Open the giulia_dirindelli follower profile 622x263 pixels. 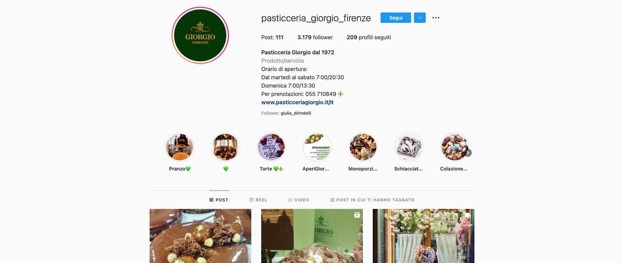point(296,113)
